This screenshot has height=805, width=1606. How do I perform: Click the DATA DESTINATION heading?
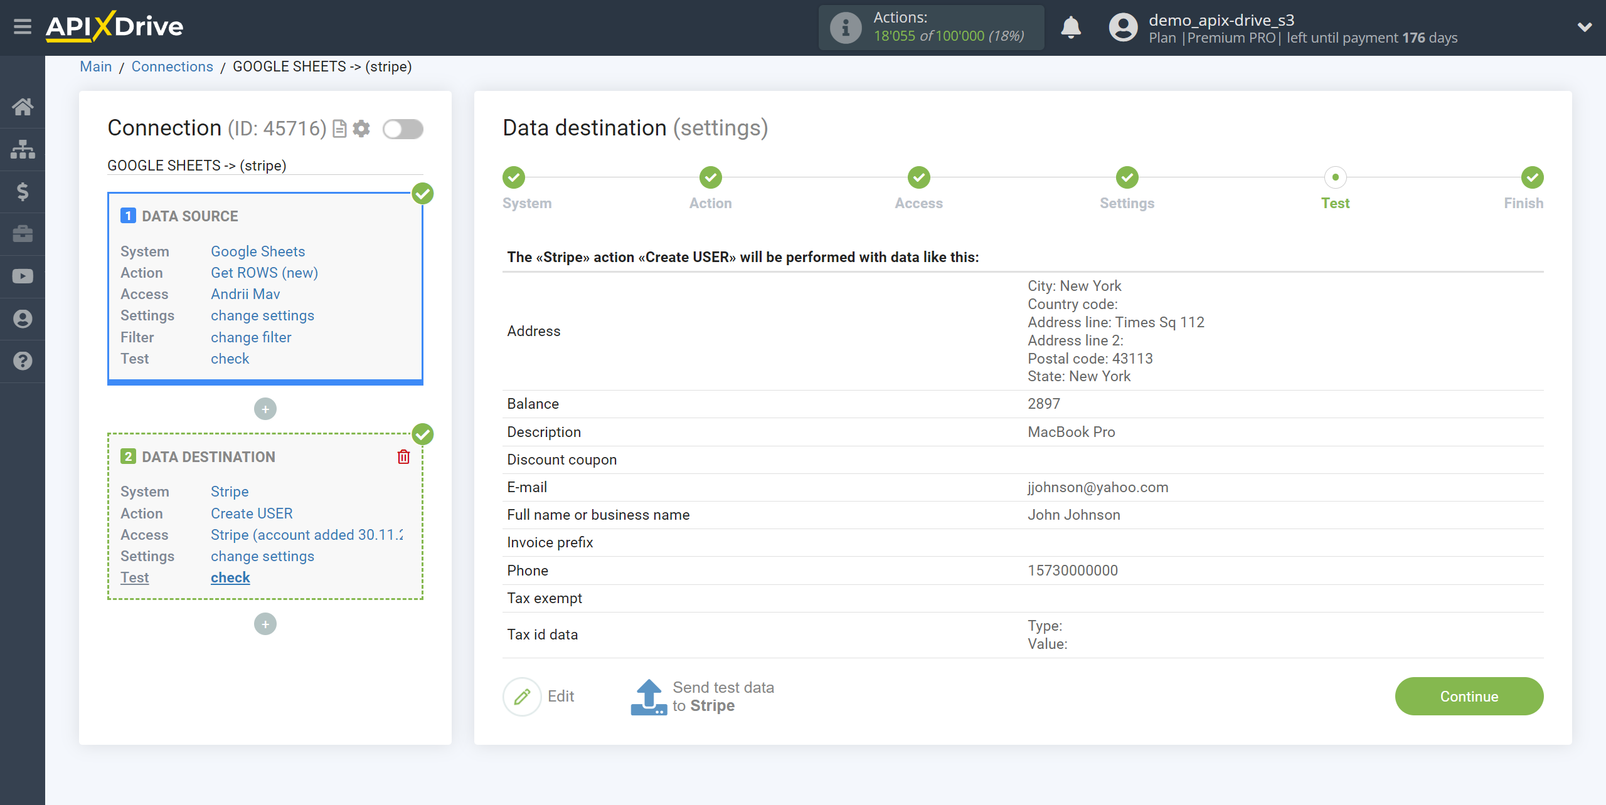pos(208,457)
